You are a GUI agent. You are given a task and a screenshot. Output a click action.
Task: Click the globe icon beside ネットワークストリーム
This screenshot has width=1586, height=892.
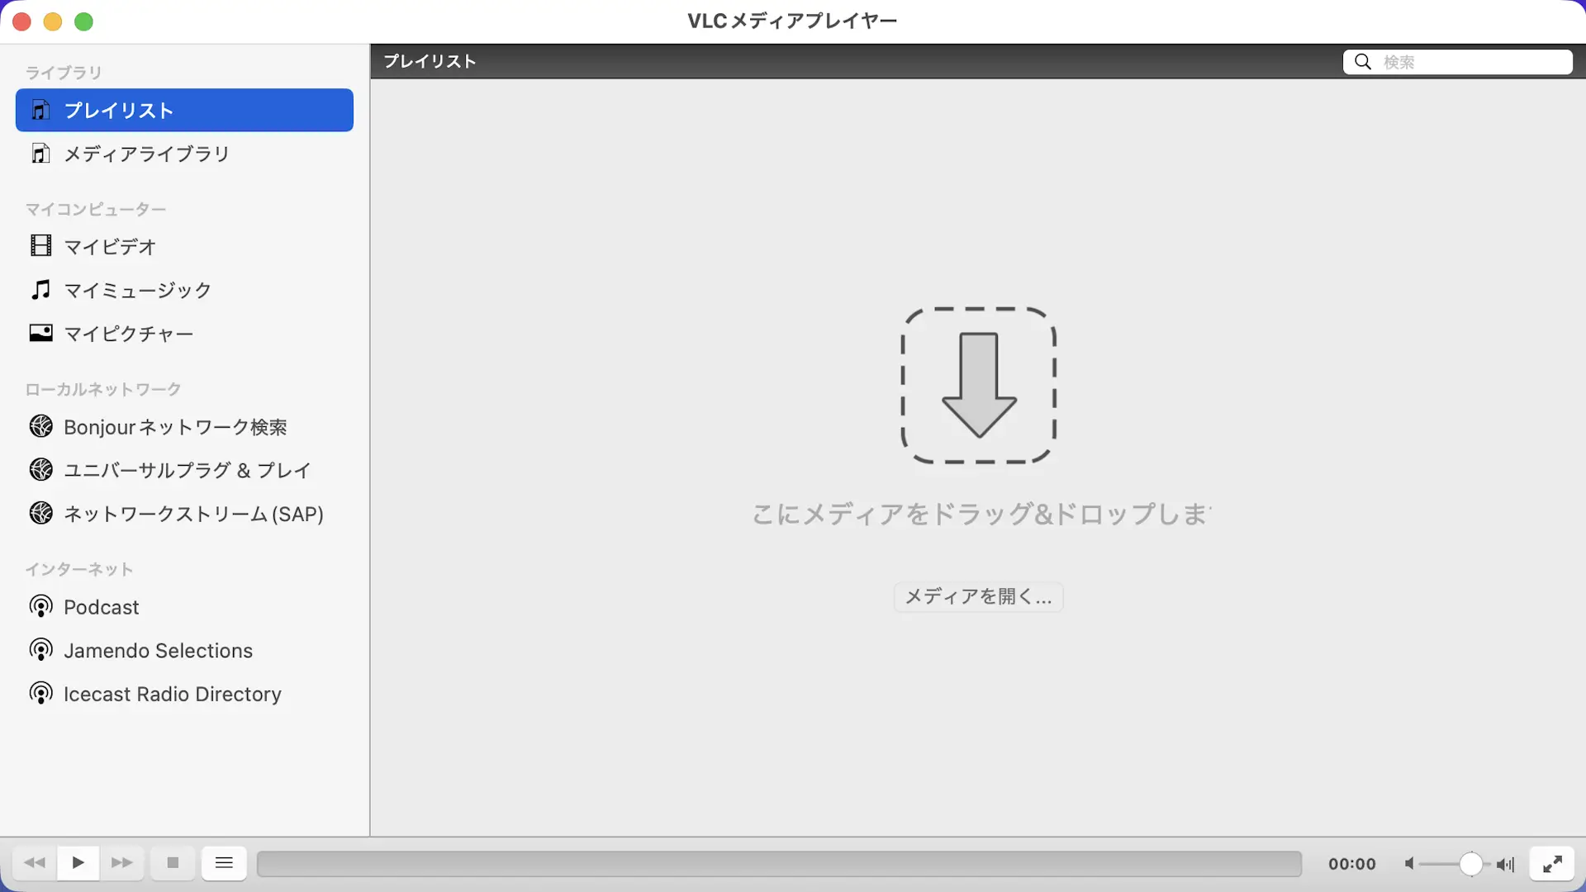coord(40,513)
